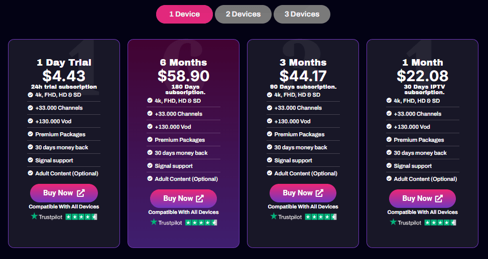Image resolution: width=488 pixels, height=259 pixels.
Task: Switch to the 3 Devices tab
Action: tap(302, 14)
